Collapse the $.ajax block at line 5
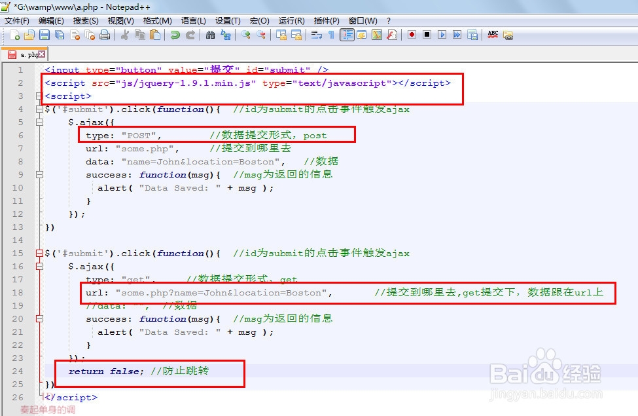This screenshot has width=638, height=416. point(39,123)
